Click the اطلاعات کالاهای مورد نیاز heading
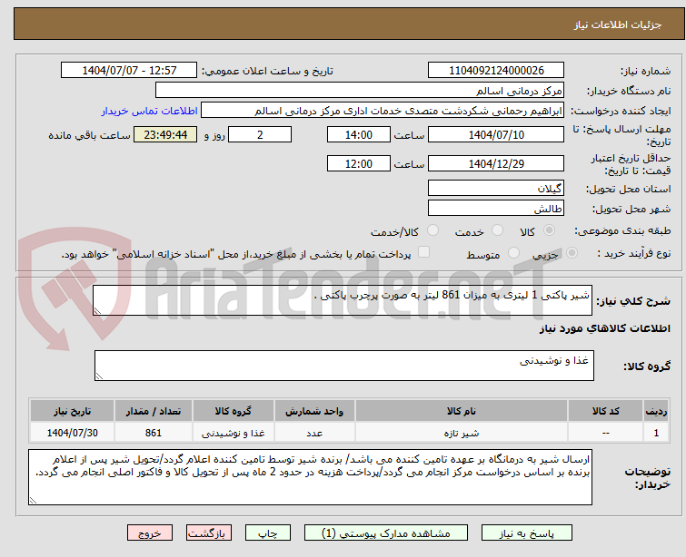 click(604, 328)
